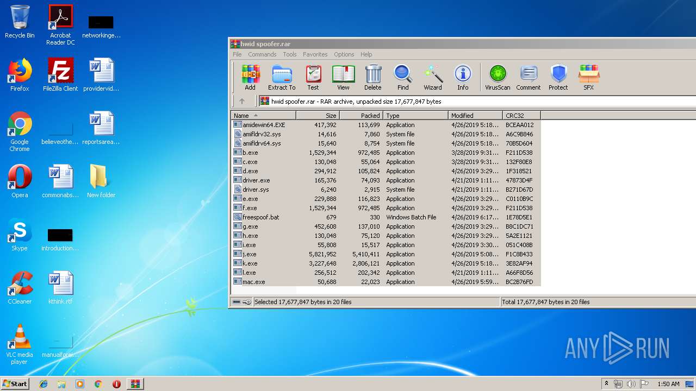Select amifldrv32.sys file row
696x391 pixels.
tap(386, 134)
